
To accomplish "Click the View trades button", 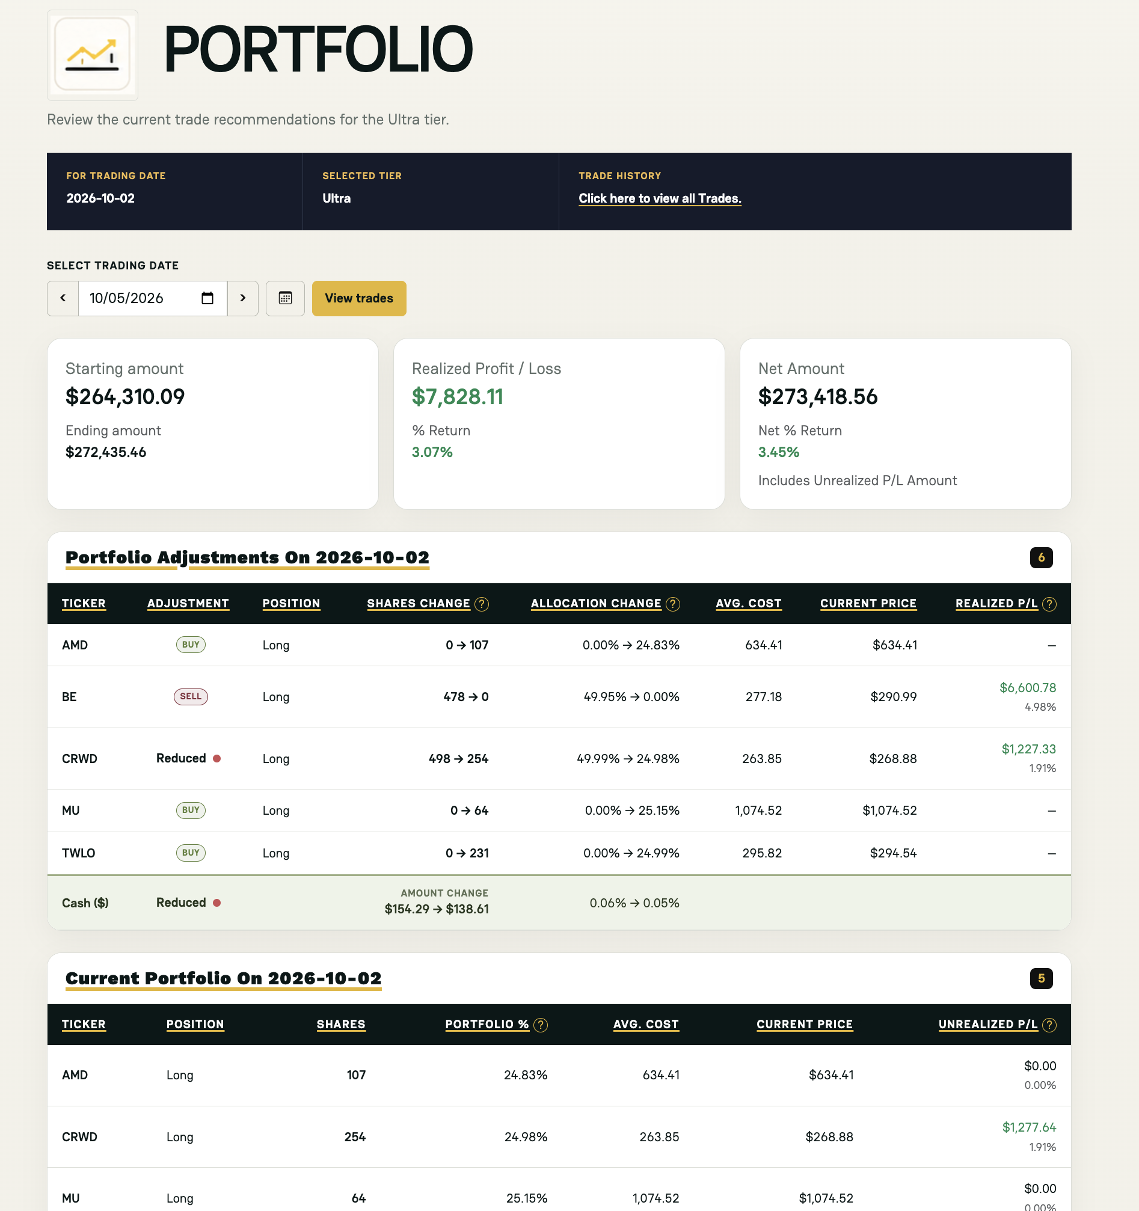I will tap(359, 298).
